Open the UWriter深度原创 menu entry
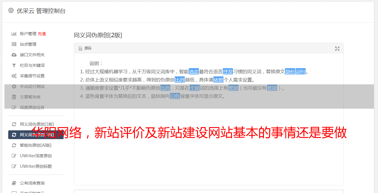This screenshot has width=378, height=193. [36, 156]
